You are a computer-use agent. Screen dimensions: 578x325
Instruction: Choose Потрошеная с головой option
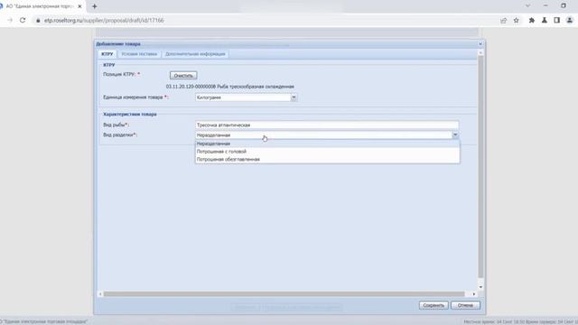coord(327,152)
